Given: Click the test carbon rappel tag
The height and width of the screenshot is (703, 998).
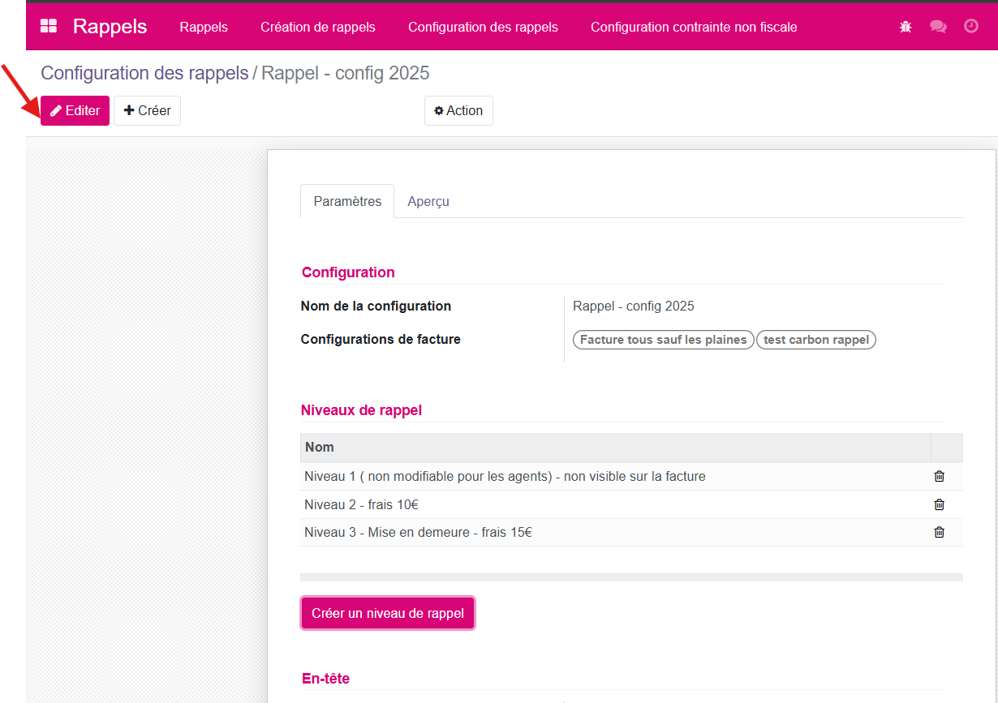Looking at the screenshot, I should [816, 340].
